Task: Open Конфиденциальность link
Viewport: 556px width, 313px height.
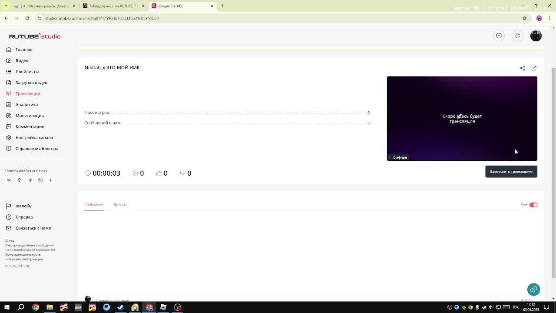Action: [23, 254]
